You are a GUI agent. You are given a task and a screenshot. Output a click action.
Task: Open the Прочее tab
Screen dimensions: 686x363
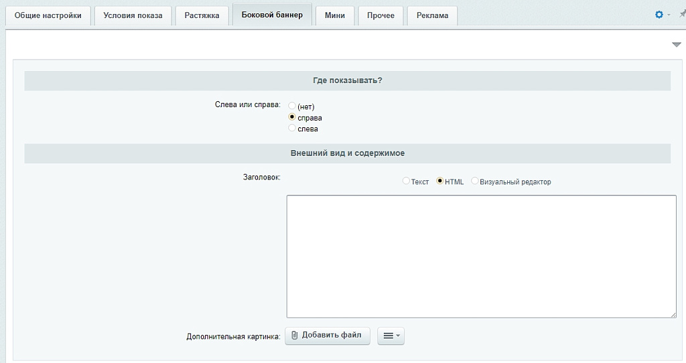[381, 15]
